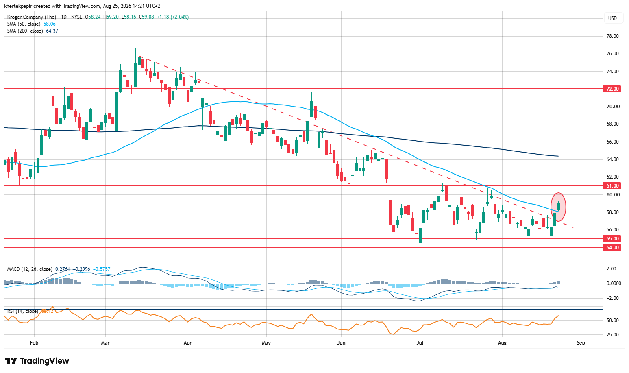Screen dimensions: 629x373
Task: Select the high value H59.20
Action: pyautogui.click(x=111, y=17)
